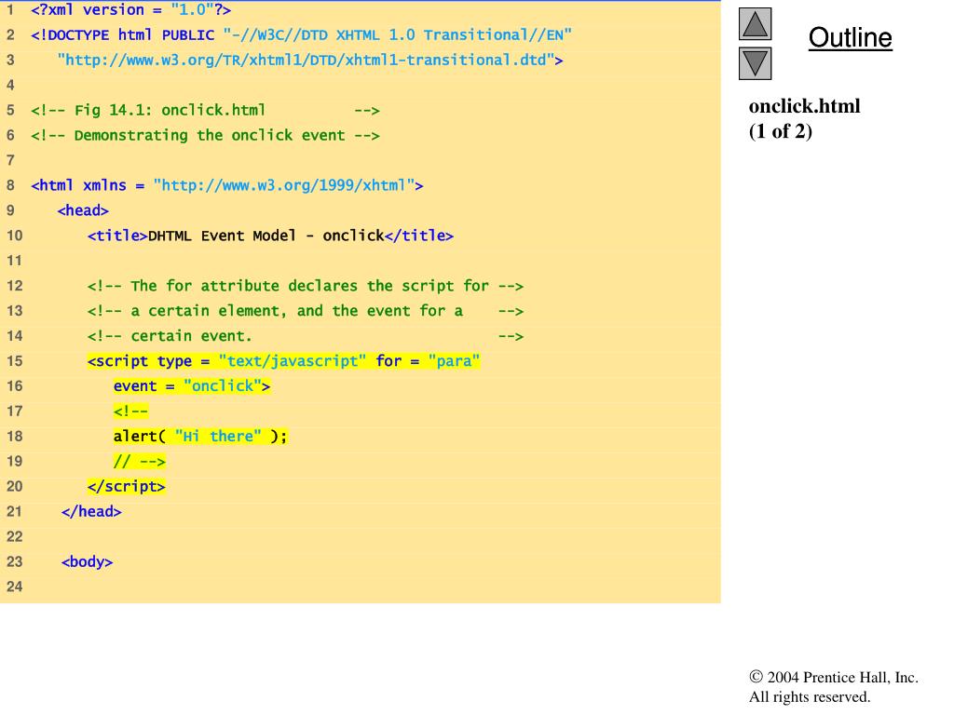Viewport: 954px width, 715px height.
Task: Click the '© 2004 Prentice Hall, Inc.' copyright text
Action: pos(834,678)
